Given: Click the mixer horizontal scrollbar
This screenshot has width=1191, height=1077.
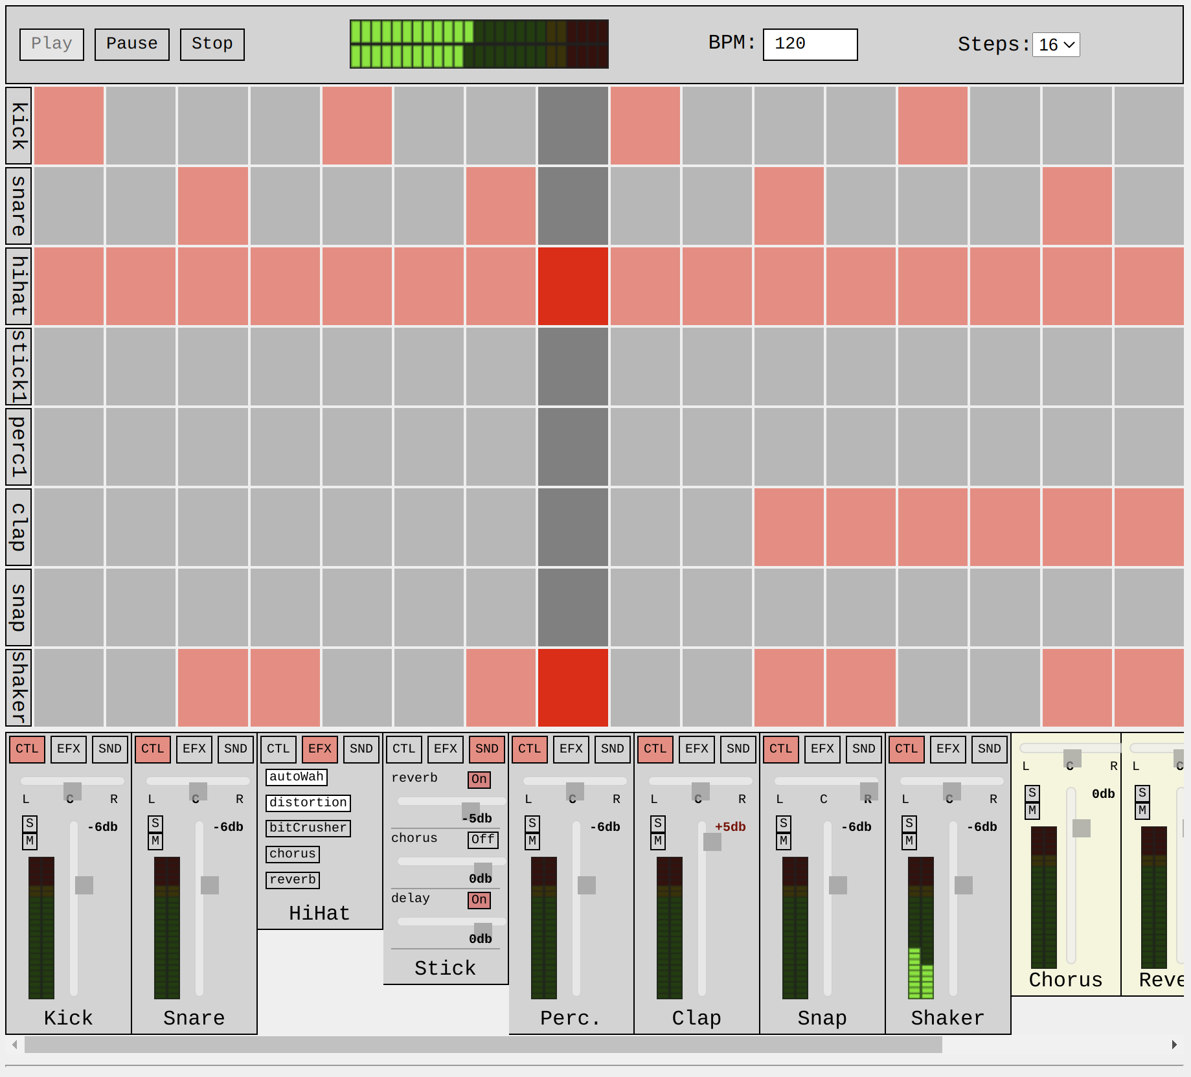Looking at the screenshot, I should click(483, 1045).
